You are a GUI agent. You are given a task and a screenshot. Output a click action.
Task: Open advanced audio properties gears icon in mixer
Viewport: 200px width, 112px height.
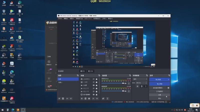103,99
